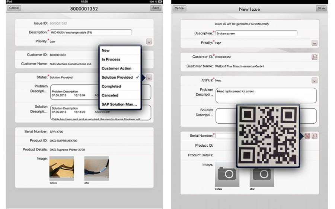Viewport: 335px width, 209px height.
Task: Search for a serial number with the magnifier
Action: click(315, 136)
